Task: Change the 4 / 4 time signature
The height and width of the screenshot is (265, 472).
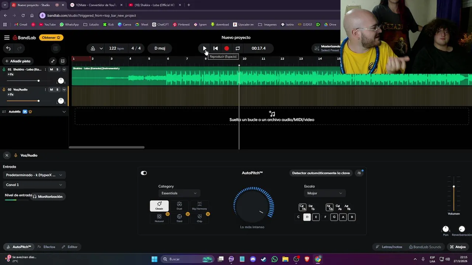Action: pyautogui.click(x=136, y=48)
